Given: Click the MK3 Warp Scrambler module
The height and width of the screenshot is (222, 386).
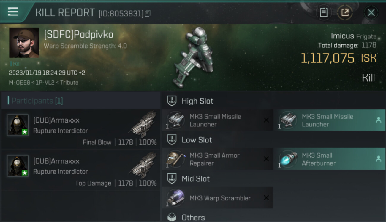Looking at the screenshot, I should (x=217, y=198).
